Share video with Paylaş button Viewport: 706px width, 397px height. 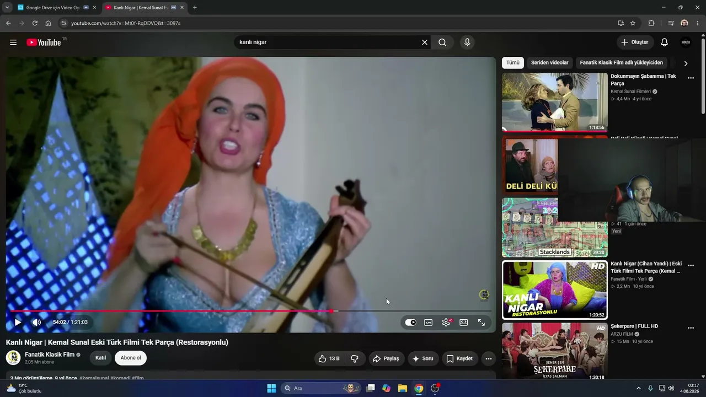pos(386,358)
